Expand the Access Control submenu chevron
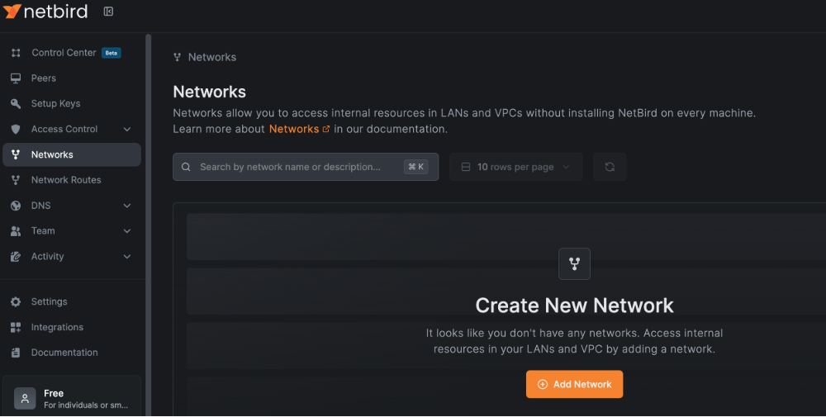The image size is (826, 417). click(127, 130)
